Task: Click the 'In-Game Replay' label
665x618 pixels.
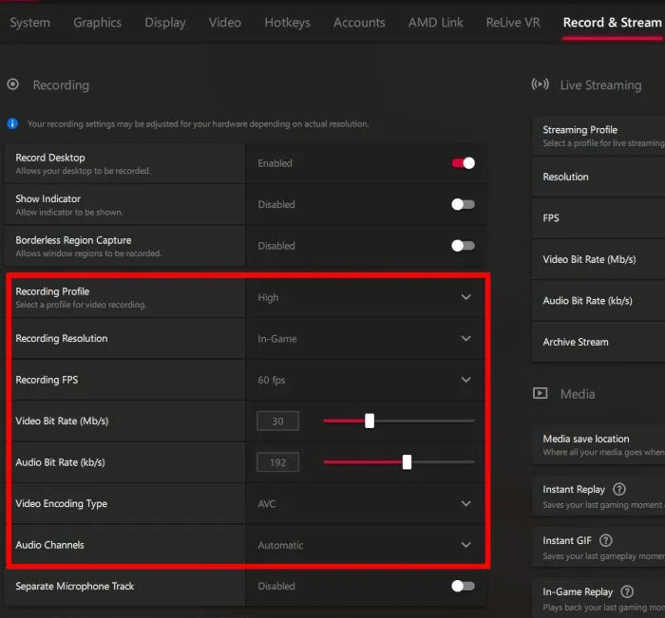Action: pyautogui.click(x=578, y=591)
